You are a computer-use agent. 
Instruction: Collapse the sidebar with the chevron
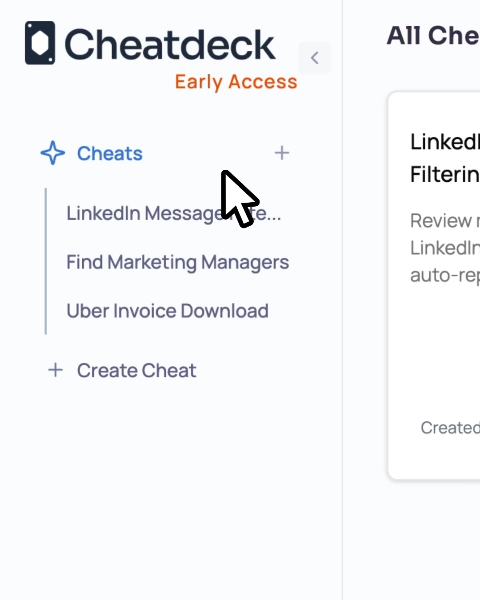315,58
